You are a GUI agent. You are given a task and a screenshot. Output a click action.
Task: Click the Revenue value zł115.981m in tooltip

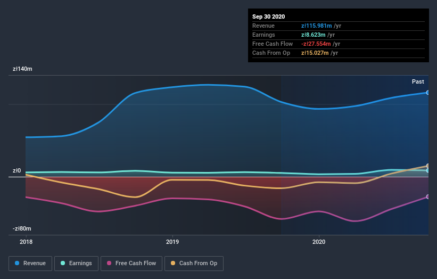coord(316,26)
